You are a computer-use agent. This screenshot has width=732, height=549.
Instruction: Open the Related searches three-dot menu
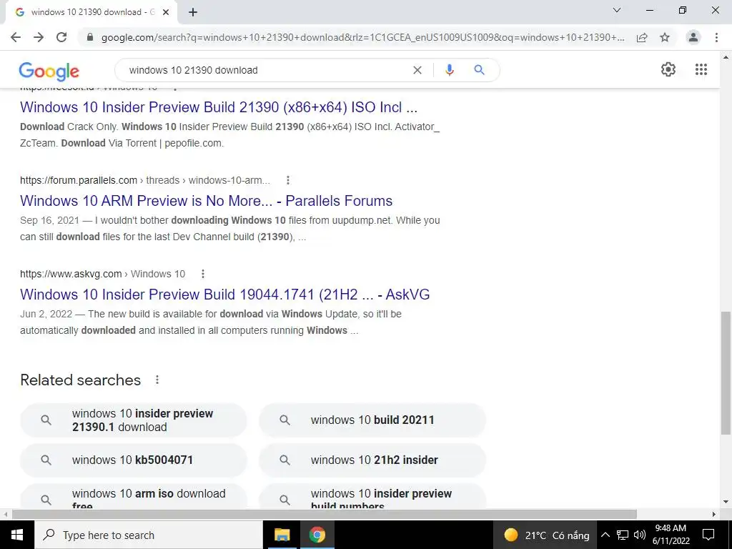(157, 380)
